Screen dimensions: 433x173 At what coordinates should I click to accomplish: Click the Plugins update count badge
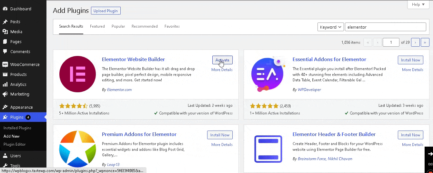28,117
